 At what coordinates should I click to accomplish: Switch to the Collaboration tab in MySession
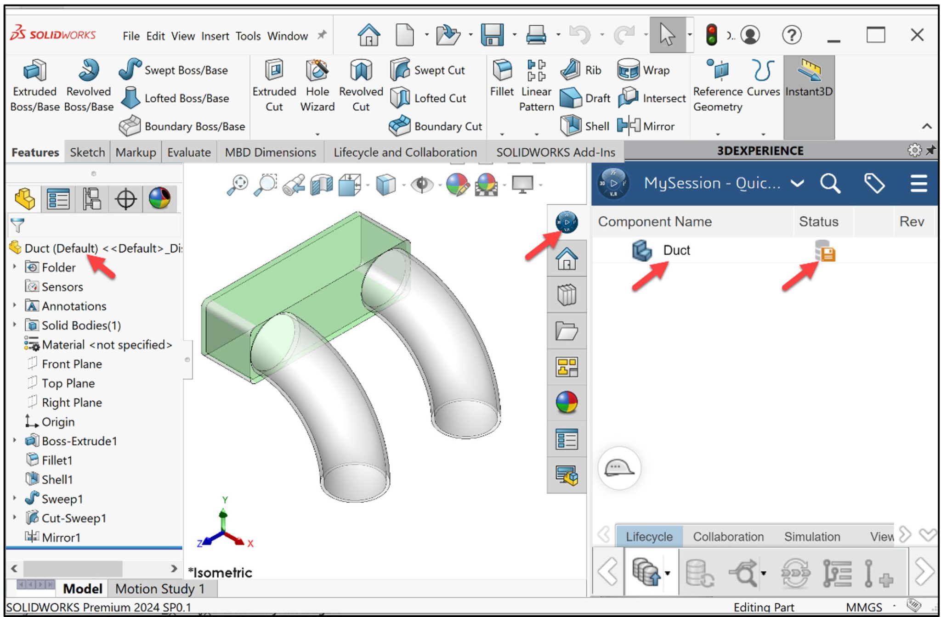click(728, 536)
